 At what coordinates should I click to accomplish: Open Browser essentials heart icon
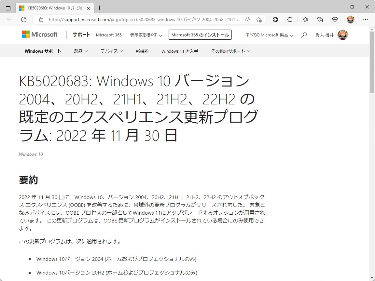(335, 20)
